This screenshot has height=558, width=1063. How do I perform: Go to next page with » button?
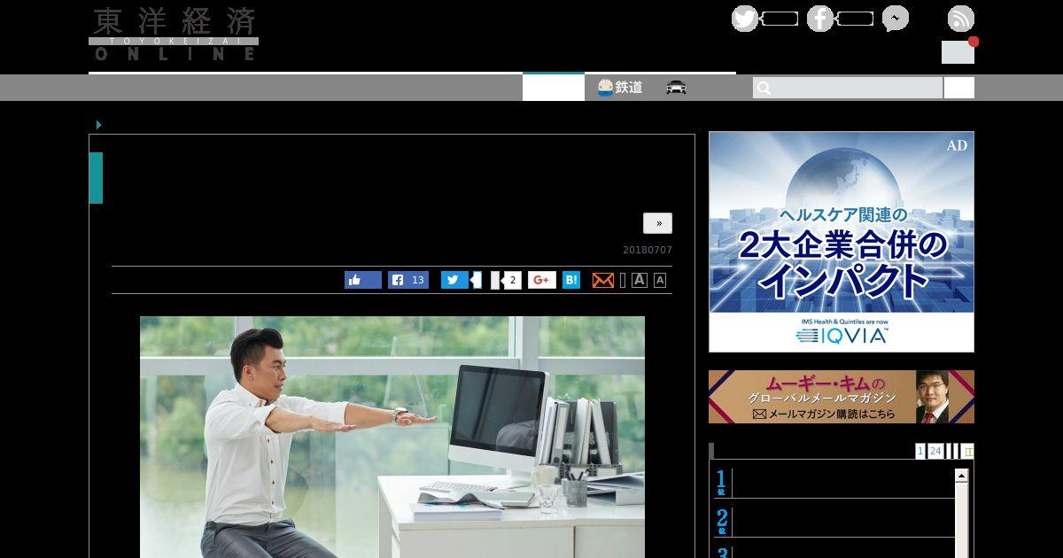(657, 223)
